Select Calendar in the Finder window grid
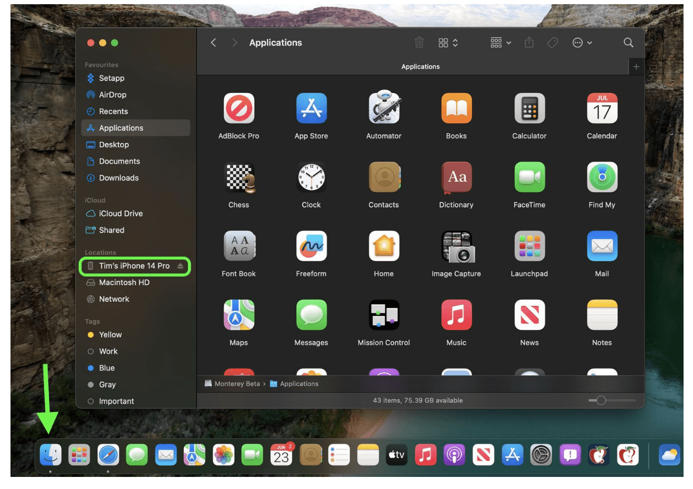This screenshot has width=693, height=489. 602,108
